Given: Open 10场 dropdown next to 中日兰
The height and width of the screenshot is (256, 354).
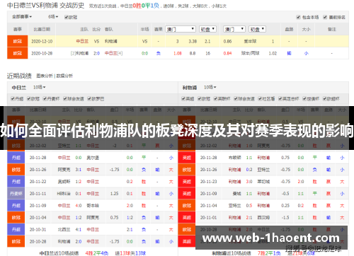Looking at the screenshot, I should pyautogui.click(x=39, y=87).
